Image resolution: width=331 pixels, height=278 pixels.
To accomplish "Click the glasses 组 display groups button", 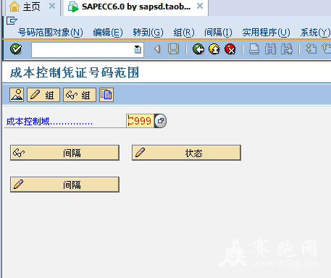I will 80,95.
